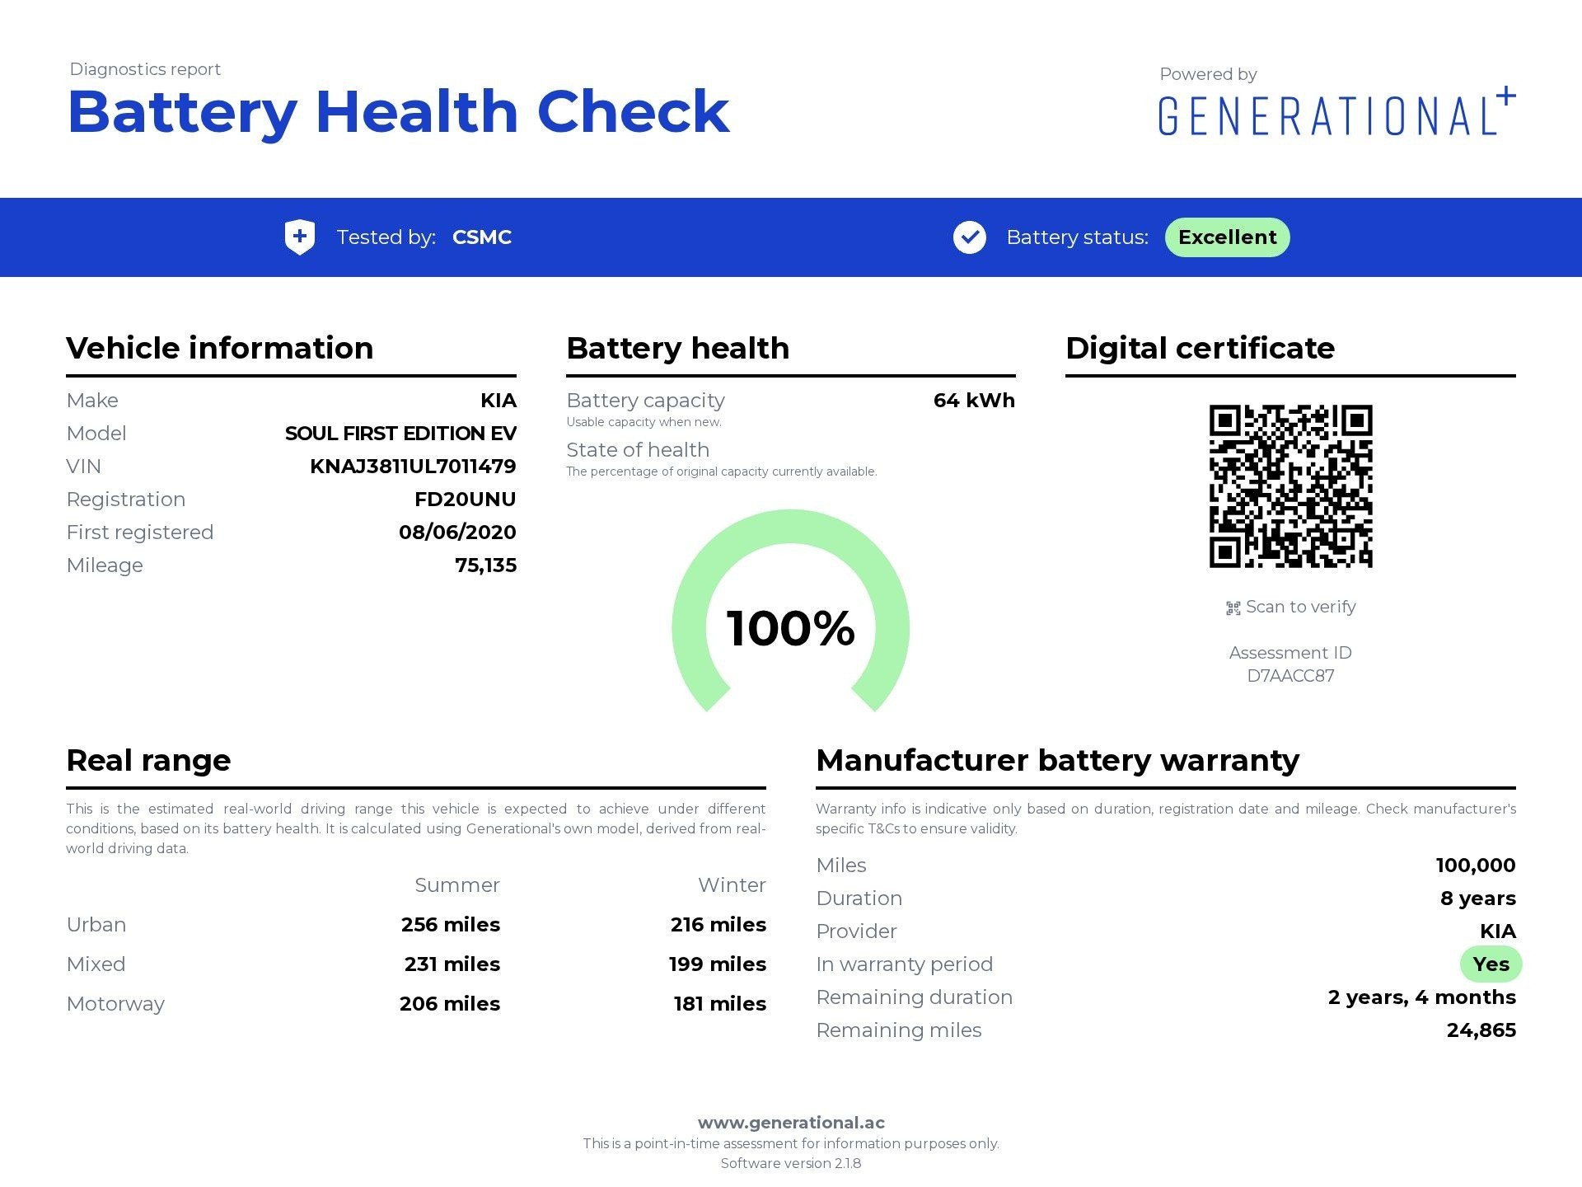Click the 100% state of health gauge
This screenshot has height=1187, width=1582.
(791, 626)
